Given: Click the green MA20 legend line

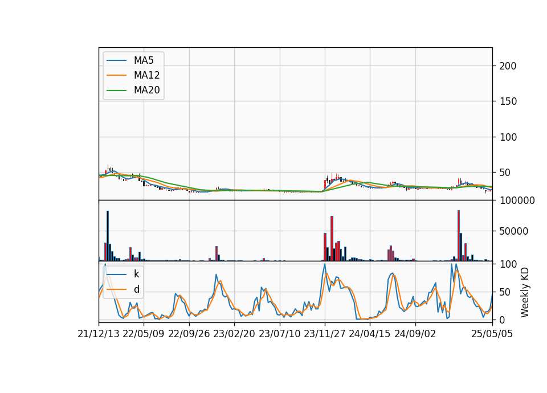Looking at the screenshot, I should tap(116, 91).
